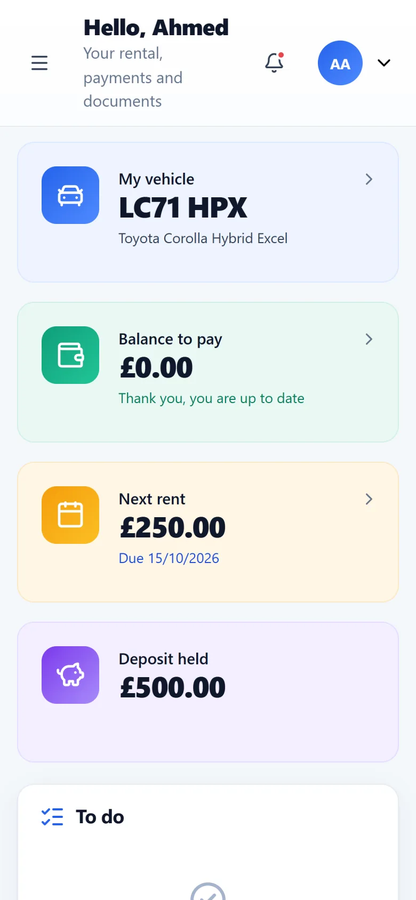This screenshot has height=900, width=416.
Task: Click the green wallet balance icon
Action: (70, 355)
